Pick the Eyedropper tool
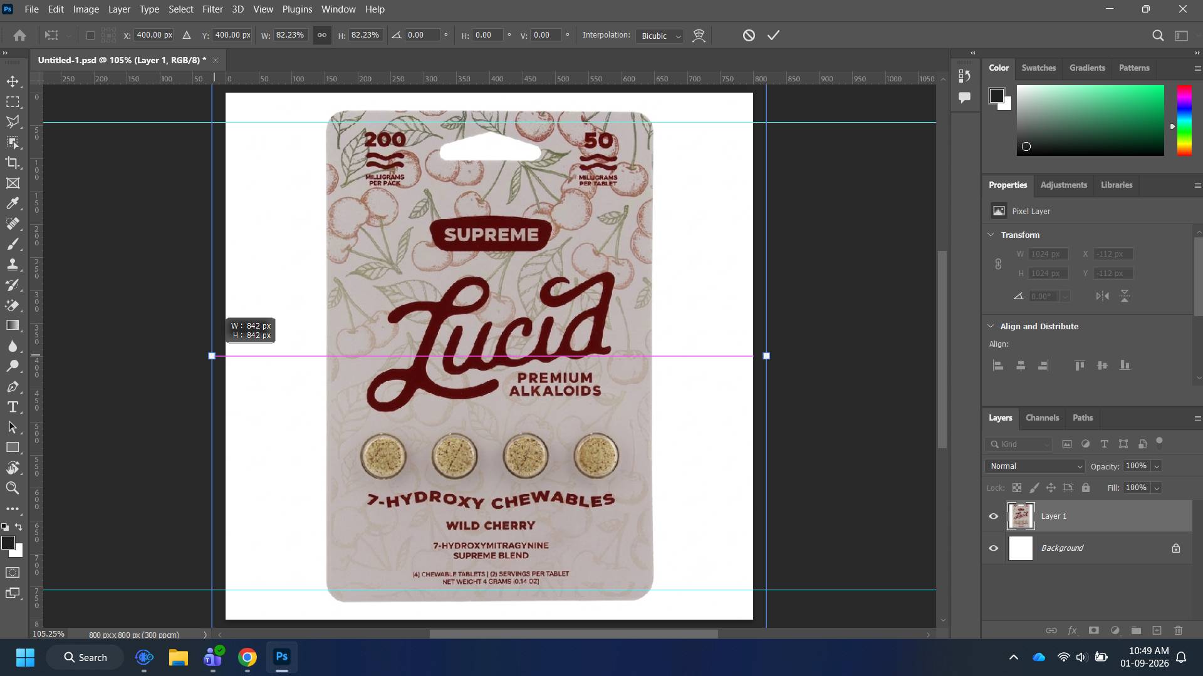 (13, 203)
